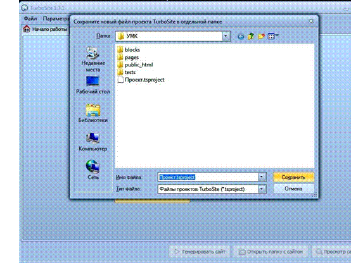Image resolution: width=351 pixels, height=265 pixels.
Task: Select the blocks folder
Action: (x=129, y=50)
